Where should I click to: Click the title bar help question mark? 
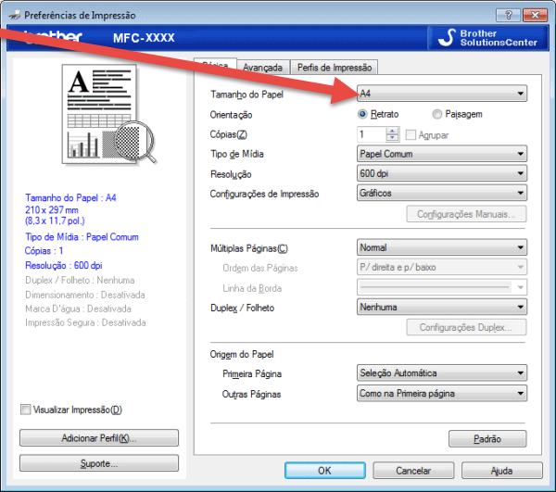click(507, 15)
